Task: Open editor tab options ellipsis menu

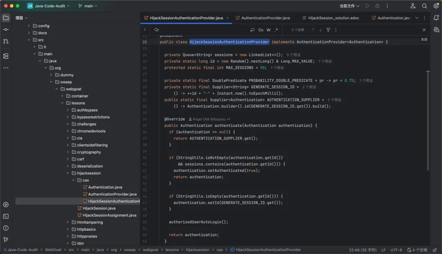Action: click(424, 18)
